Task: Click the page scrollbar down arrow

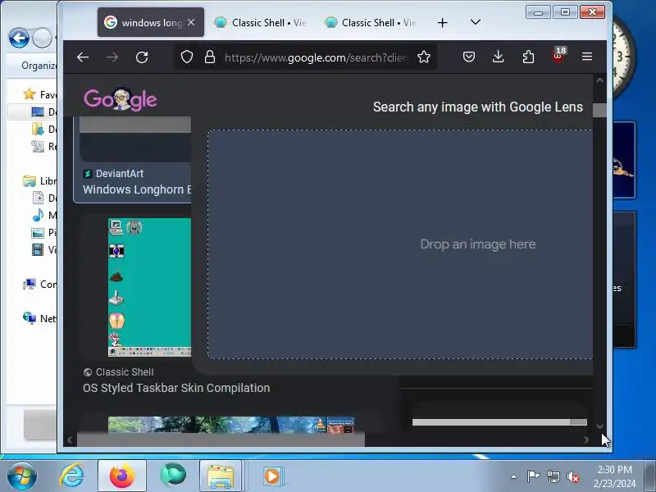Action: tap(599, 426)
